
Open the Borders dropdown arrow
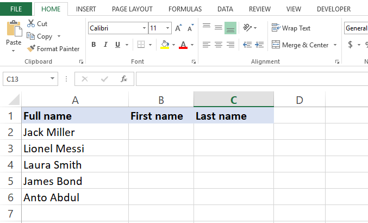pos(150,45)
